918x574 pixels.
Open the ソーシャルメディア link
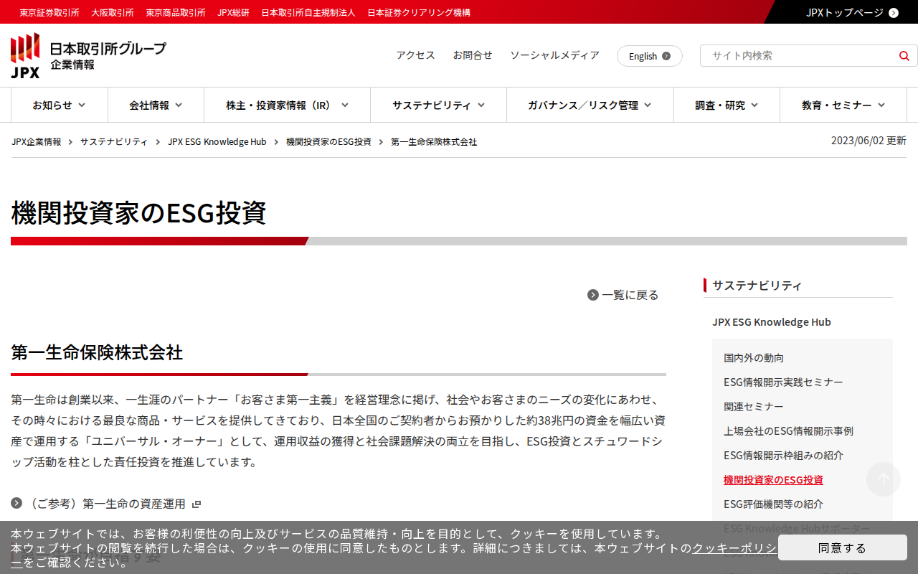click(554, 55)
